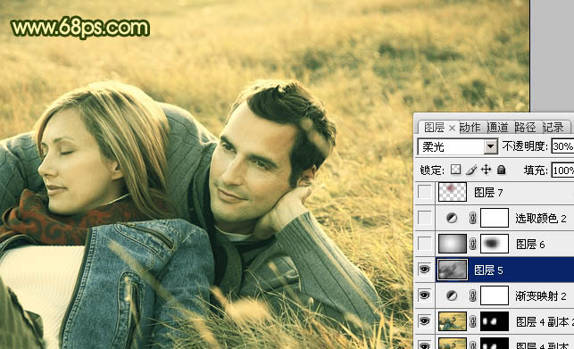Click the 填充 fill value field
574x349 pixels.
(x=562, y=170)
